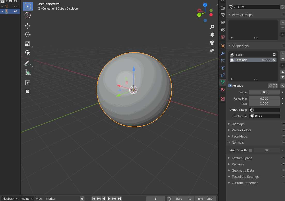Open the Particles properties tab
285x201 pixels.
tap(223, 61)
